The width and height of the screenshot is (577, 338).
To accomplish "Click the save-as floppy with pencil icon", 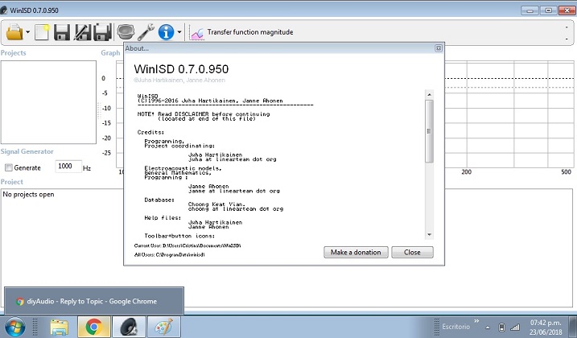I will (x=82, y=32).
